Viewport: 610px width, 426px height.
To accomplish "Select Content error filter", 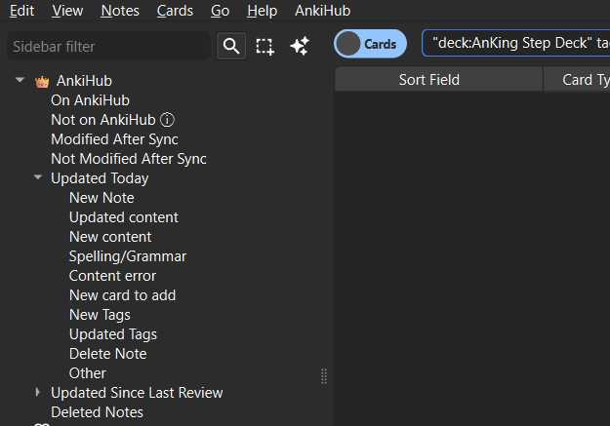I will (x=112, y=276).
